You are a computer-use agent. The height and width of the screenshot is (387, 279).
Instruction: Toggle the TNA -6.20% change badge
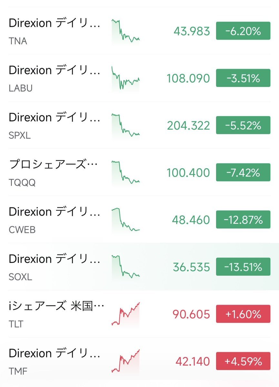click(x=243, y=31)
